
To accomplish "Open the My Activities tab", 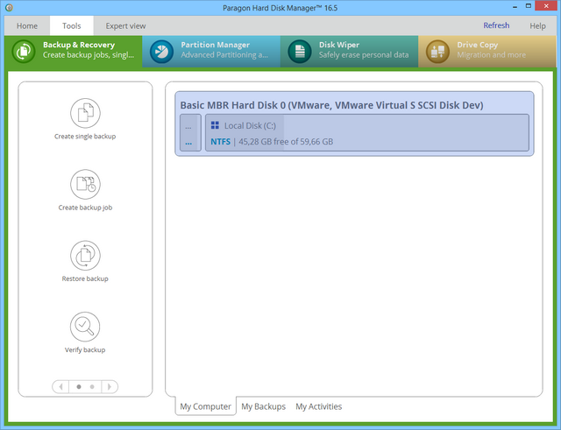I will click(318, 406).
